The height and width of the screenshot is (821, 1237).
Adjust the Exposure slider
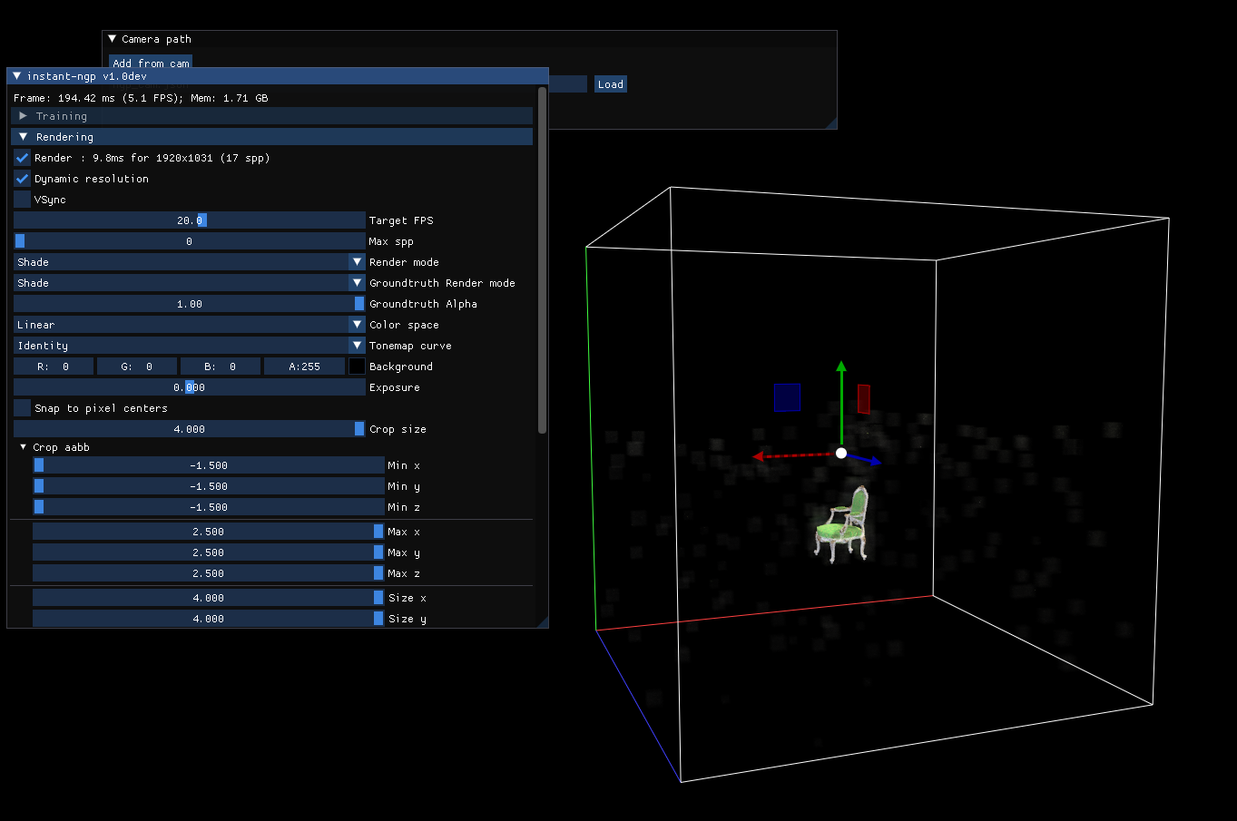[189, 386]
